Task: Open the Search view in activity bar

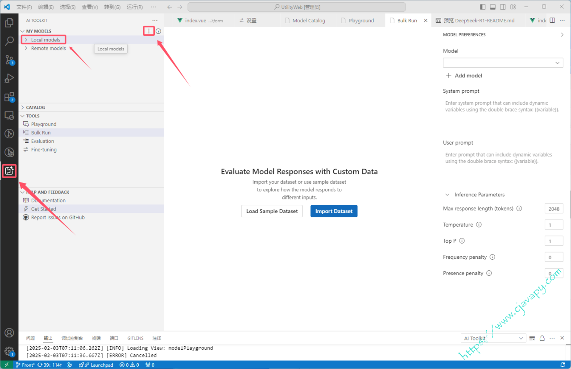Action: point(9,41)
